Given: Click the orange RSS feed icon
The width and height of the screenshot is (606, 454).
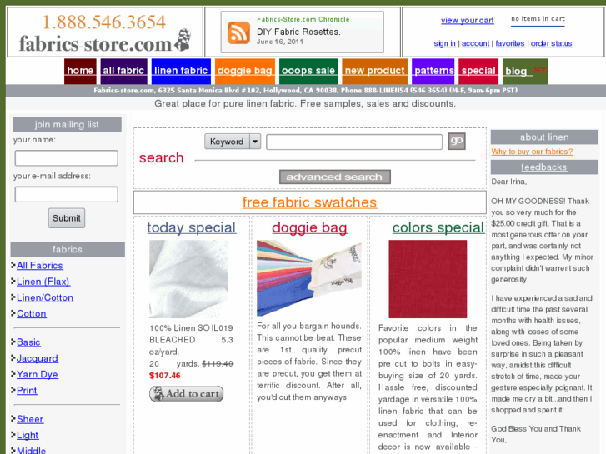Looking at the screenshot, I should [238, 32].
